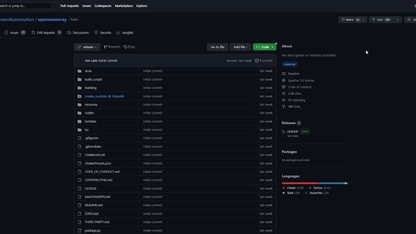This screenshot has width=416, height=234.
Task: Open the Fork options dropdown arrow
Action: 397,19
